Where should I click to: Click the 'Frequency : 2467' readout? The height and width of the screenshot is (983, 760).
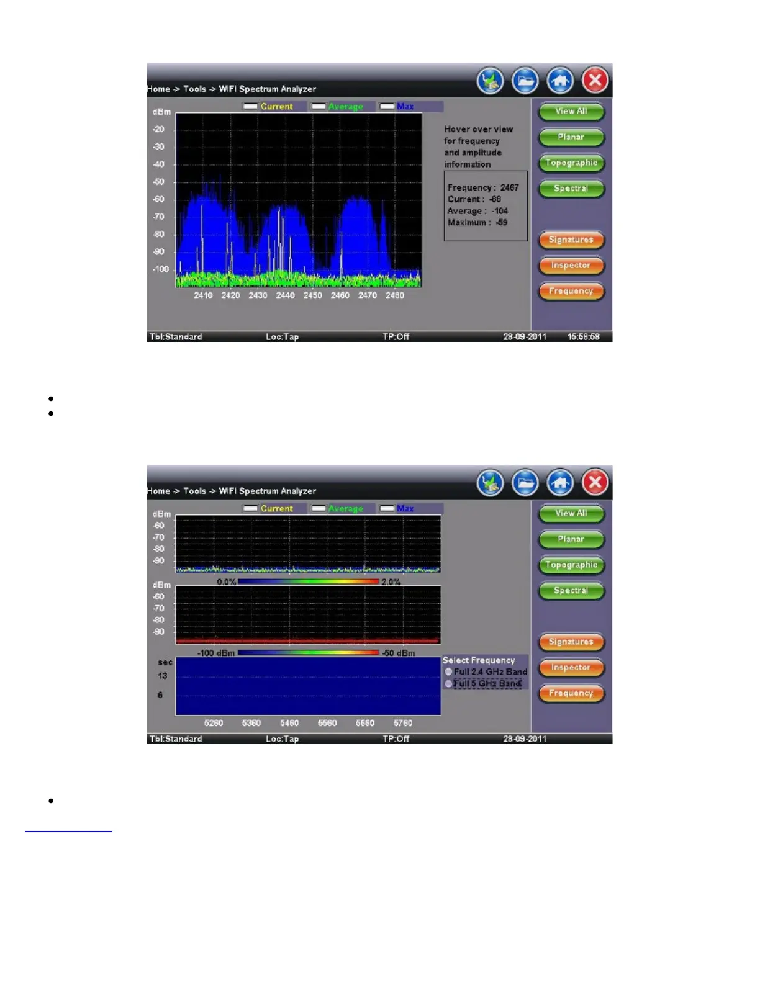pos(483,187)
